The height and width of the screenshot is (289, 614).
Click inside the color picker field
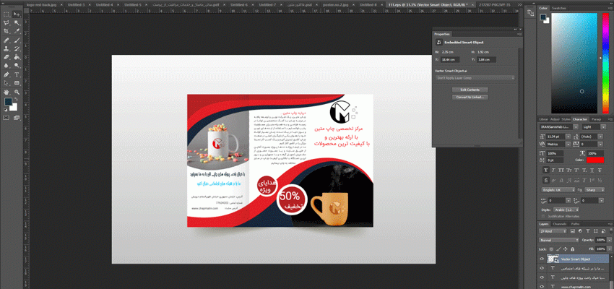(x=574, y=63)
